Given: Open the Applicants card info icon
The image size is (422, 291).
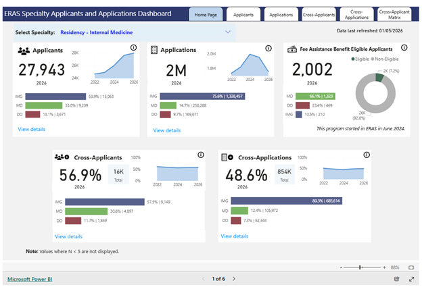Looking at the screenshot, I should (x=133, y=48).
